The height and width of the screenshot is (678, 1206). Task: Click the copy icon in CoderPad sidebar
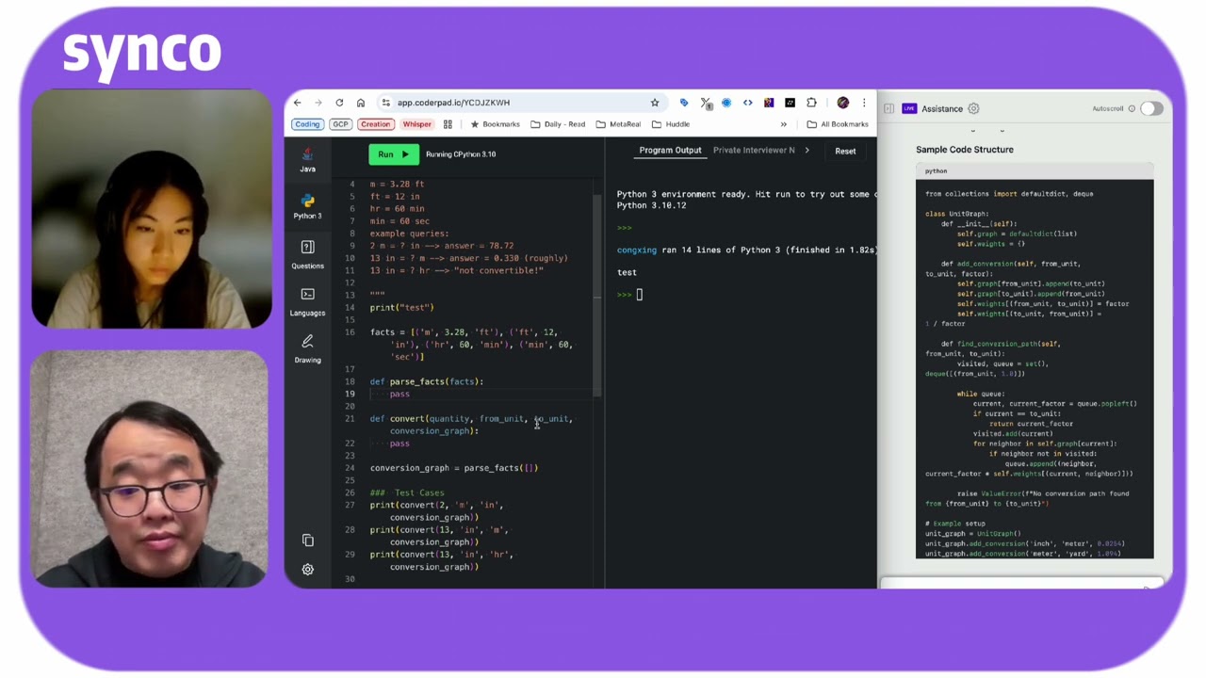[307, 541]
